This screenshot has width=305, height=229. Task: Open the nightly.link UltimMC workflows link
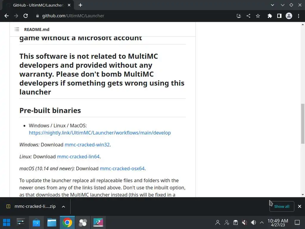(x=100, y=133)
